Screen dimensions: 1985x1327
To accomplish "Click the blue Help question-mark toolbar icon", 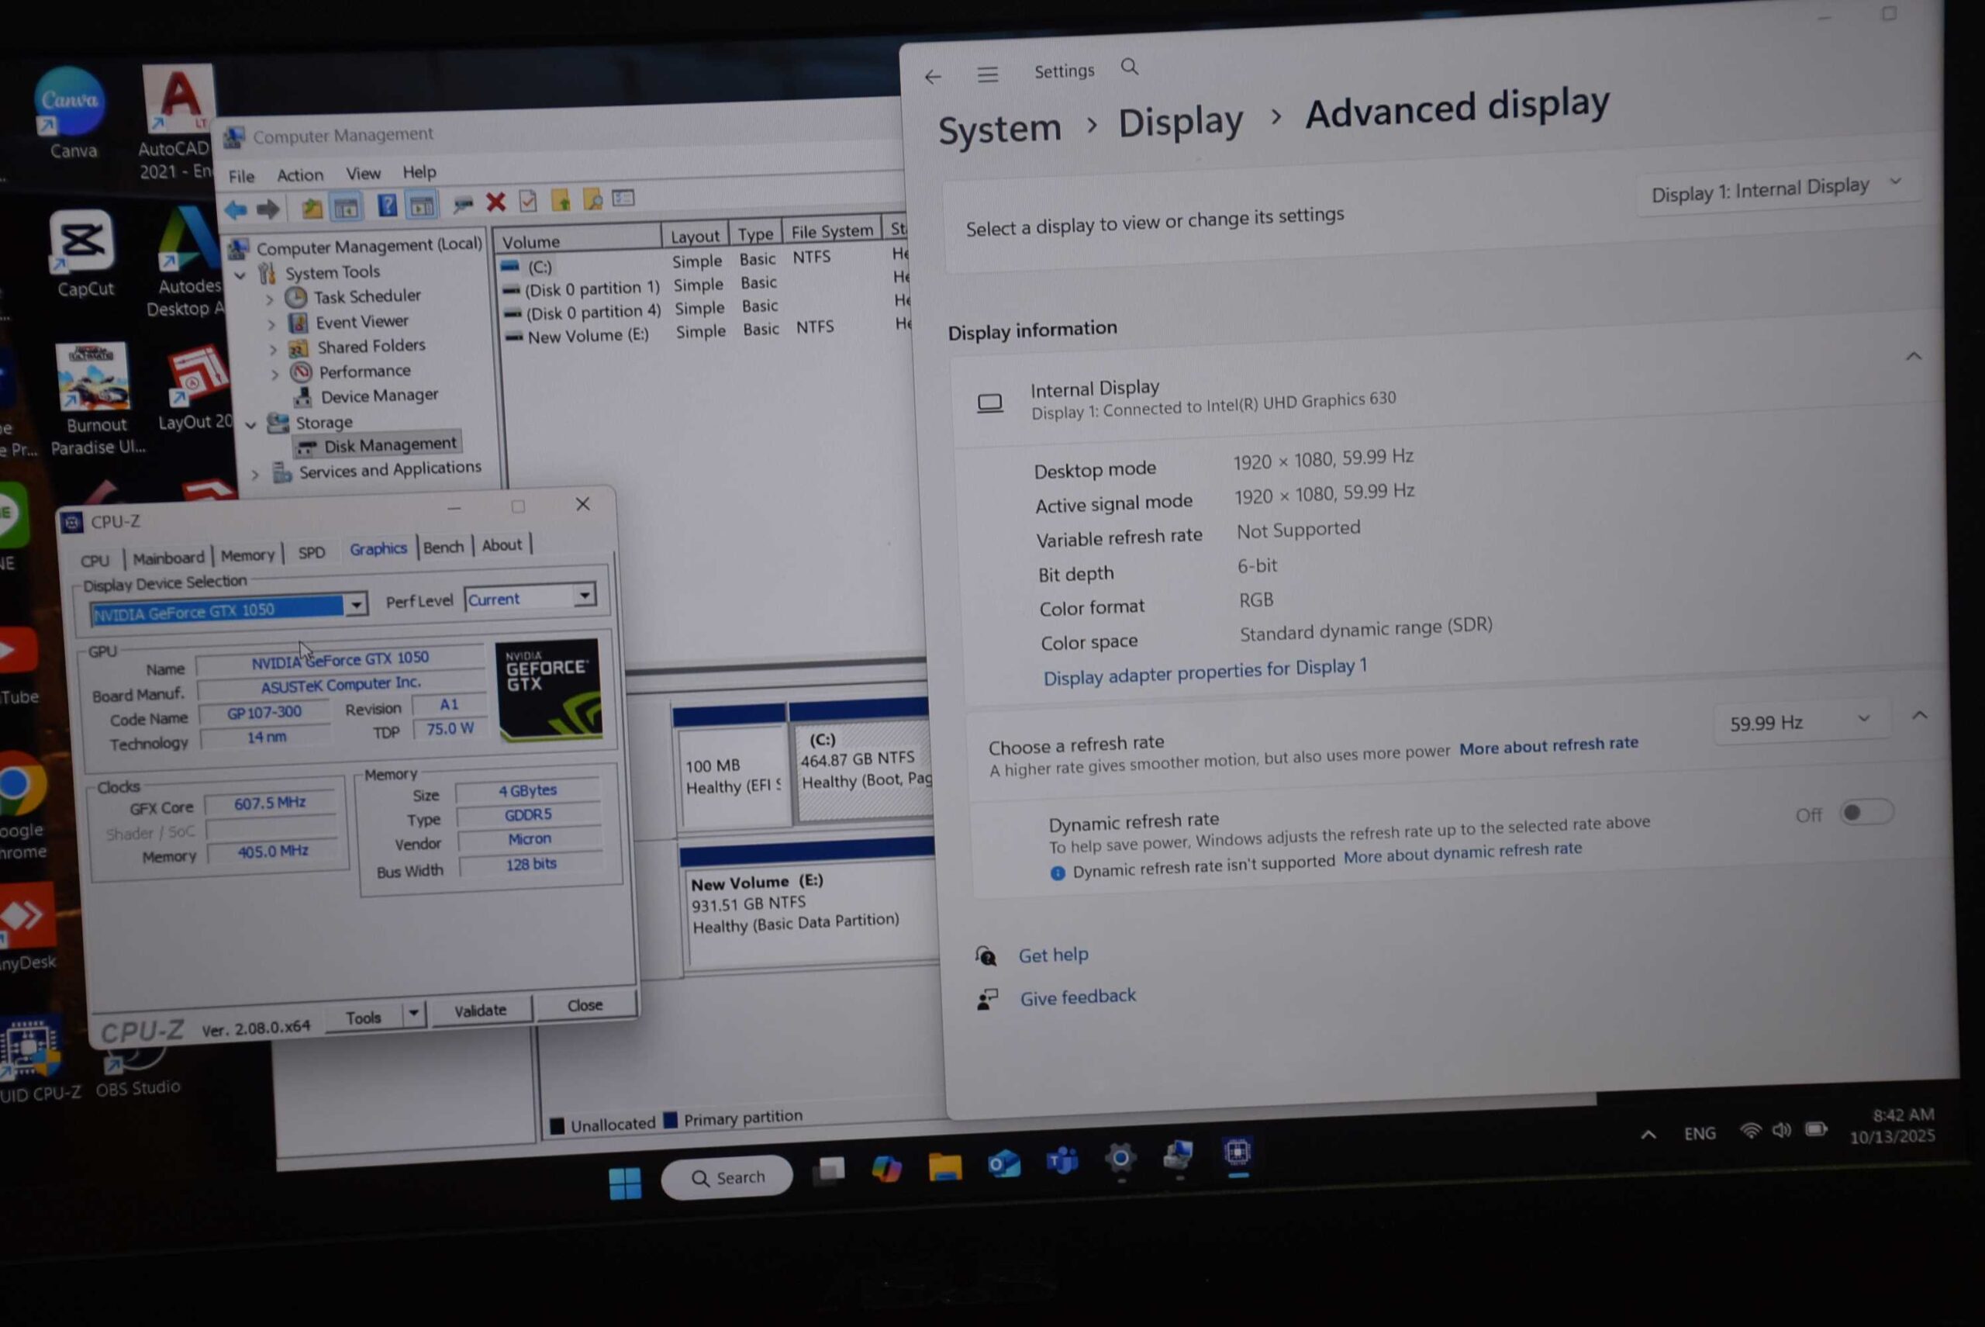I will (x=387, y=206).
